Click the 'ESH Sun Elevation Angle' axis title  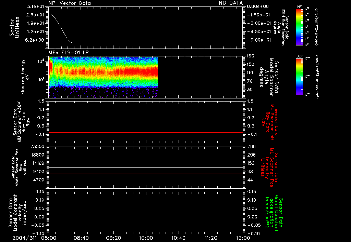(x=281, y=27)
